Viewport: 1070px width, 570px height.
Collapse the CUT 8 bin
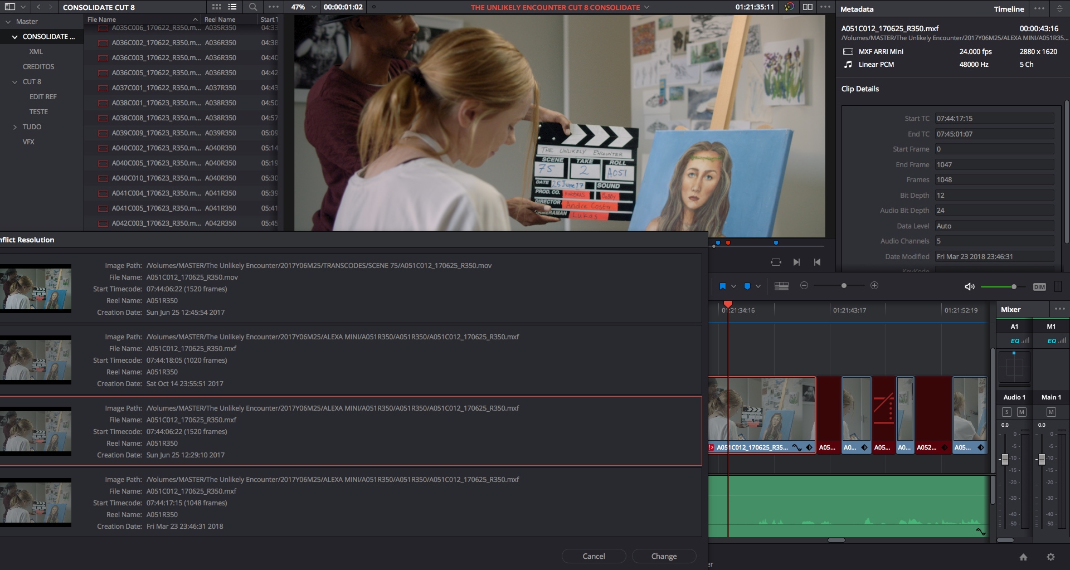(x=15, y=82)
